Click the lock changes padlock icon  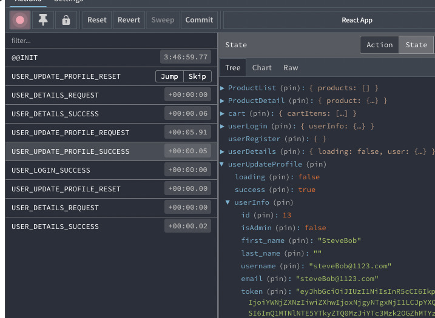point(66,20)
